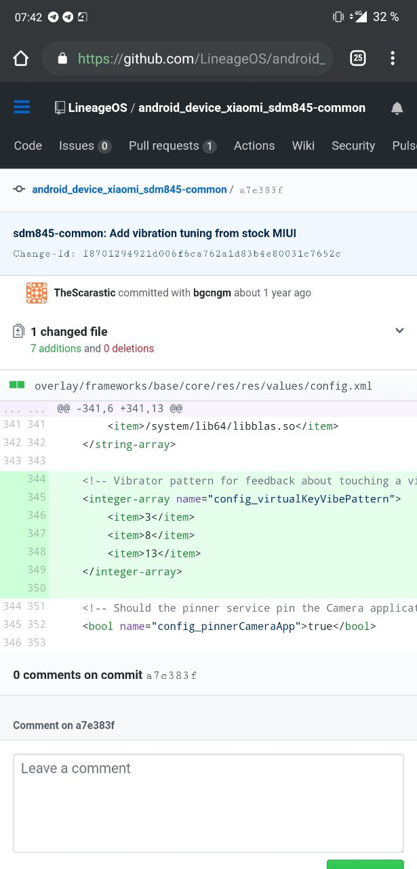Open the config.xml file path link
This screenshot has width=417, height=869.
coord(203,386)
